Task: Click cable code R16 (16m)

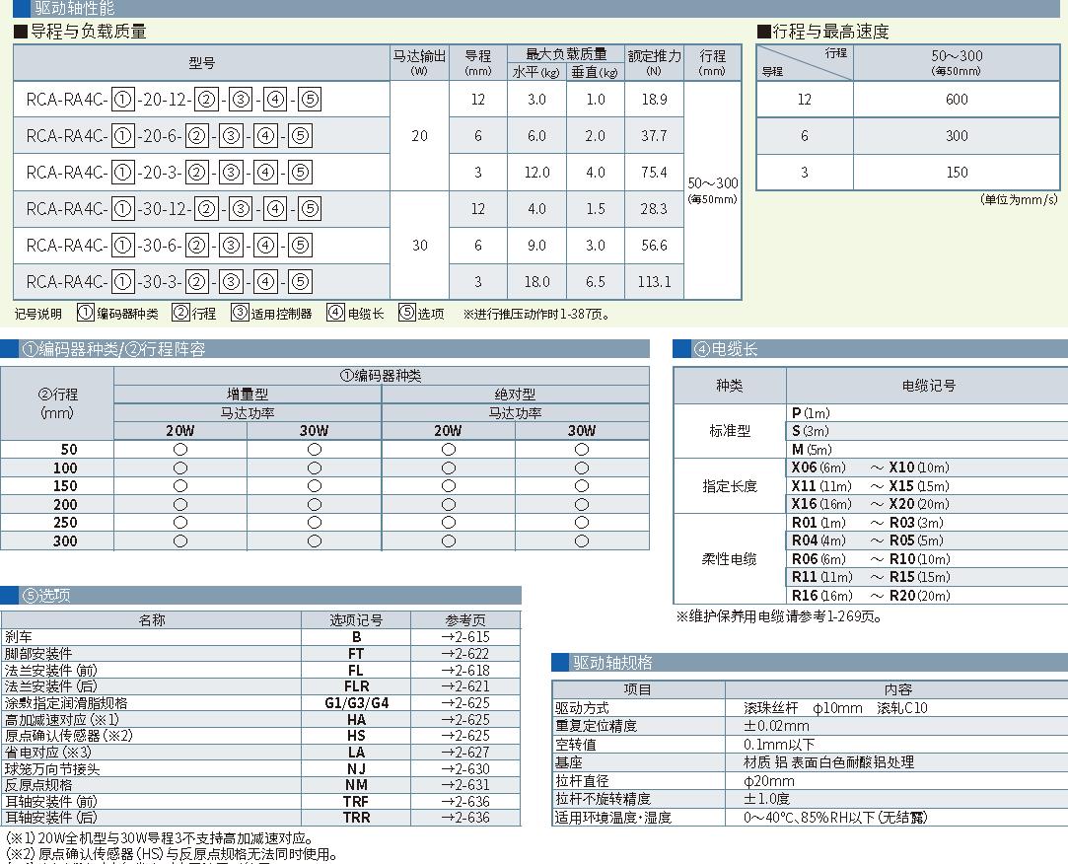Action: coord(821,596)
